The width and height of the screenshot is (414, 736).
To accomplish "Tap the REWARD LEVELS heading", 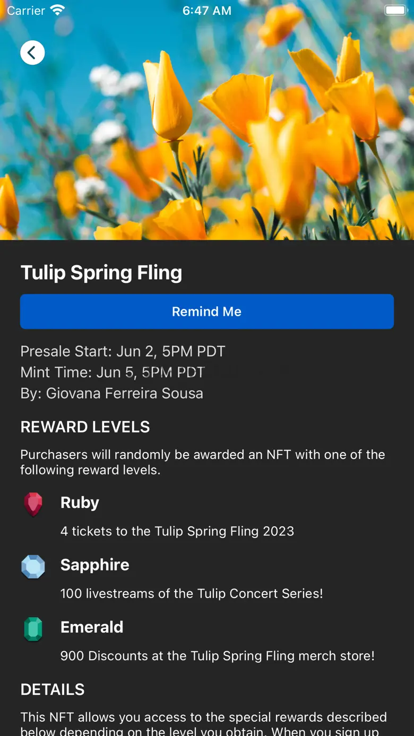I will tap(85, 427).
